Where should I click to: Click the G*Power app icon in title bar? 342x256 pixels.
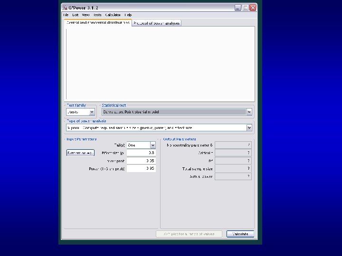pyautogui.click(x=65, y=8)
